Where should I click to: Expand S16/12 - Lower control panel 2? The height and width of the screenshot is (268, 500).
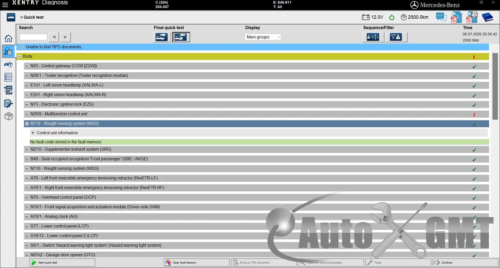point(27,236)
